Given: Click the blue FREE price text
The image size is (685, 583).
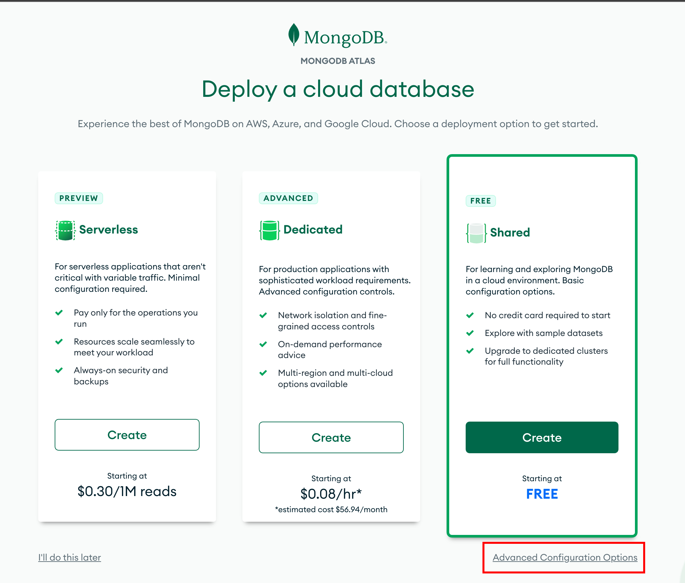Looking at the screenshot, I should pyautogui.click(x=542, y=494).
